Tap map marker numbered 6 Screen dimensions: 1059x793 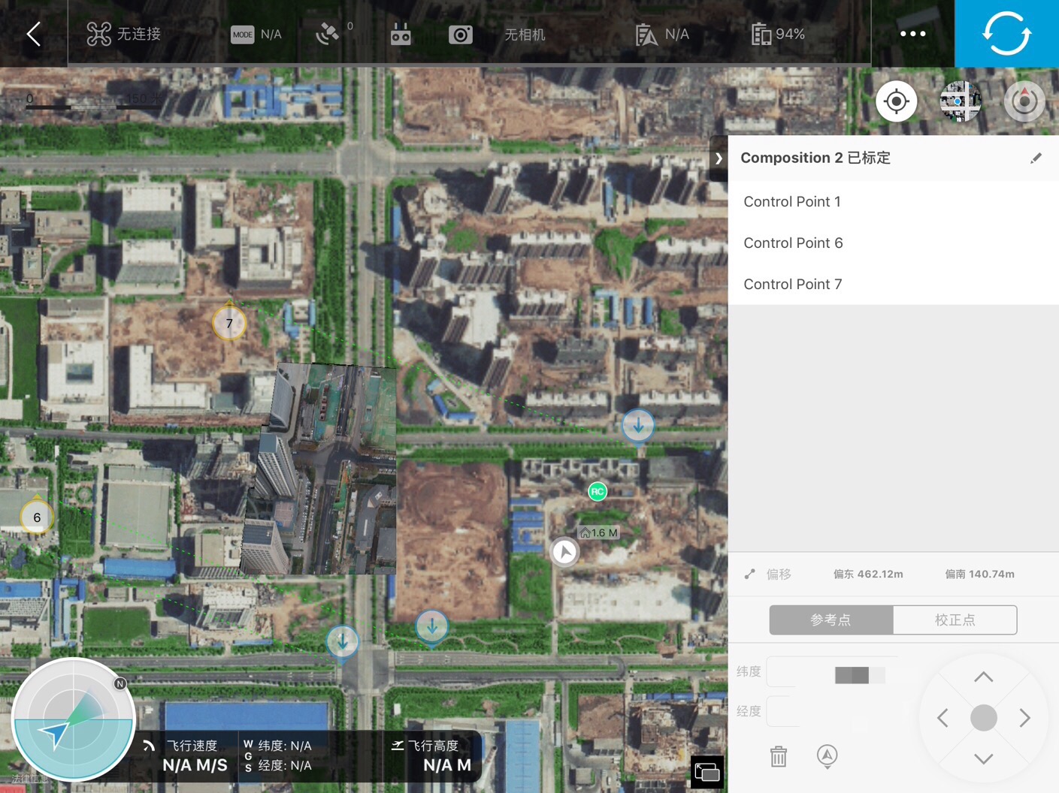pyautogui.click(x=37, y=517)
